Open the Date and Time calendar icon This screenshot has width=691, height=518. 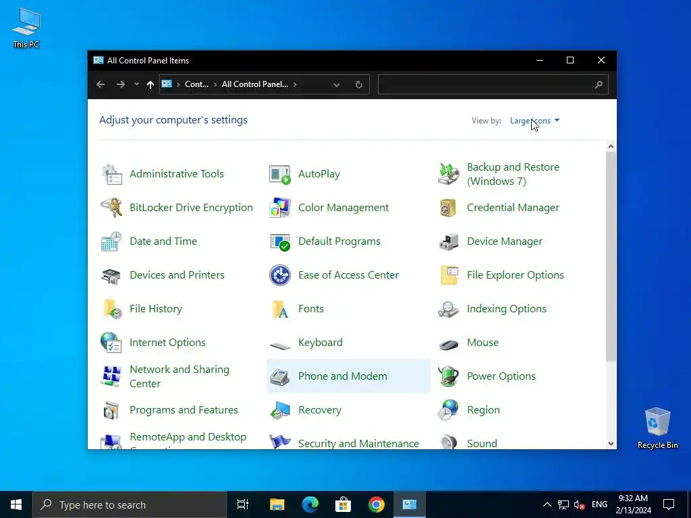point(111,241)
